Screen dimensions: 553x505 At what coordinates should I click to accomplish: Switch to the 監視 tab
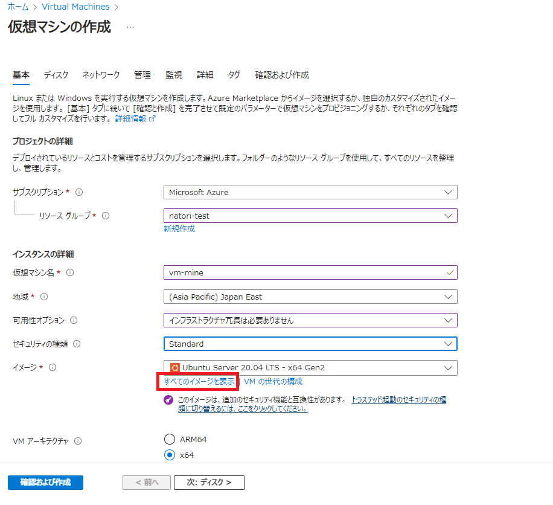point(174,75)
